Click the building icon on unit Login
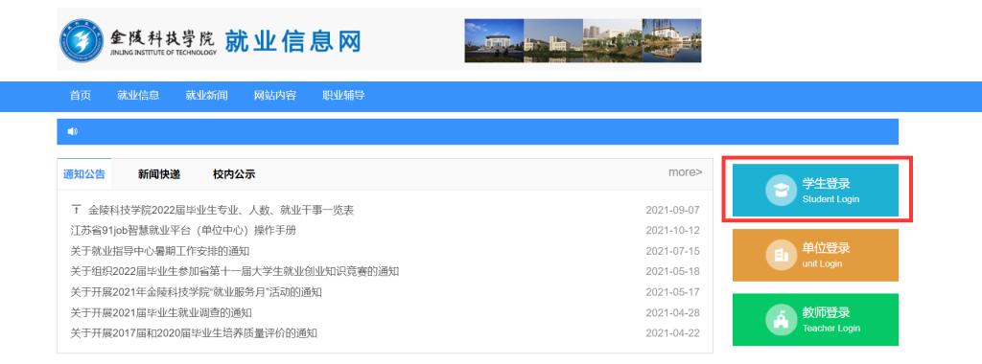Screen dimensions: 982x364 coord(781,255)
